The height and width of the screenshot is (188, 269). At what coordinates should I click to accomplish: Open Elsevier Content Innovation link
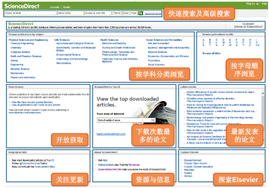(x=199, y=167)
